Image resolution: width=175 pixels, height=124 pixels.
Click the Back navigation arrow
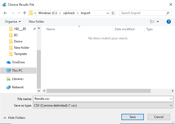[5, 13]
